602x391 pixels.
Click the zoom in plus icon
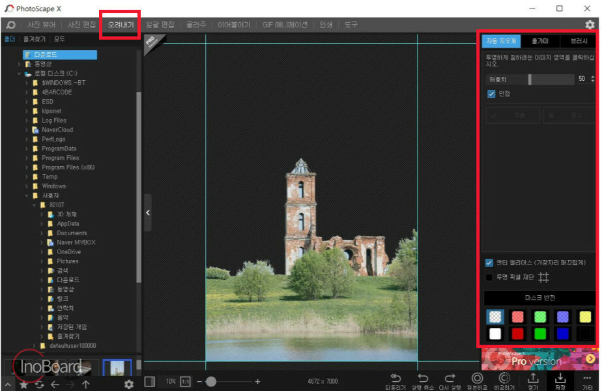pos(257,381)
